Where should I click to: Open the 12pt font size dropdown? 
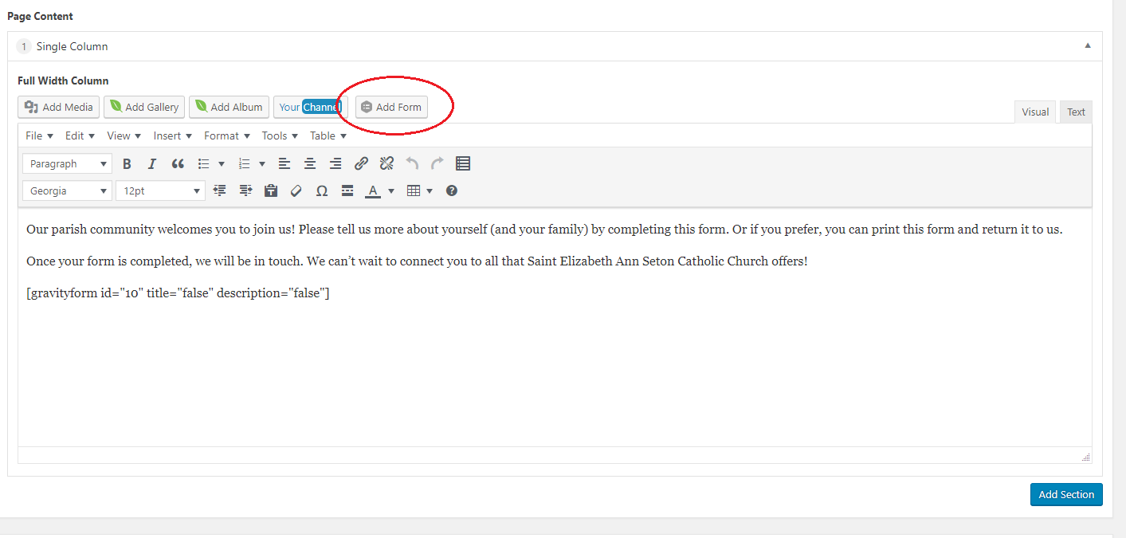(x=160, y=191)
